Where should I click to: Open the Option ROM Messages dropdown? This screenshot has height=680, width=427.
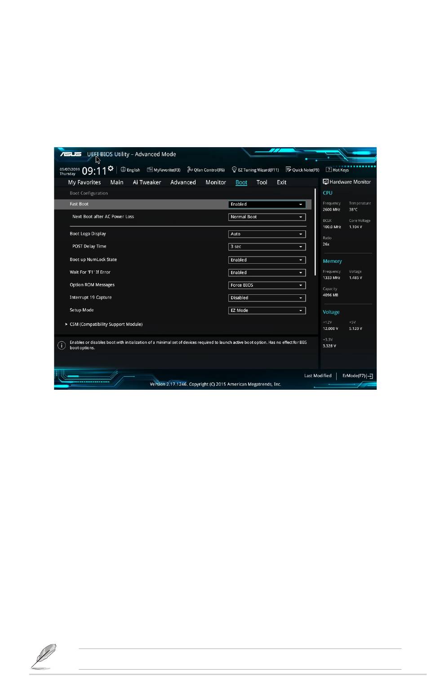coord(267,285)
